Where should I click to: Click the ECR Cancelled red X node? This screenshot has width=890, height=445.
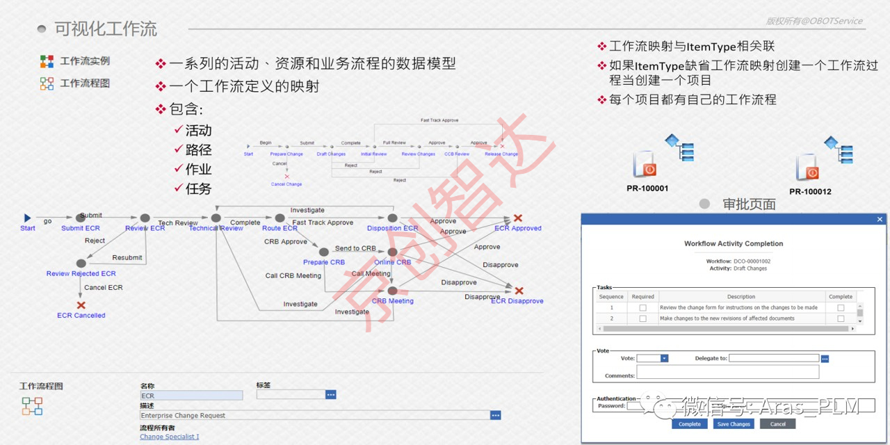(x=81, y=305)
